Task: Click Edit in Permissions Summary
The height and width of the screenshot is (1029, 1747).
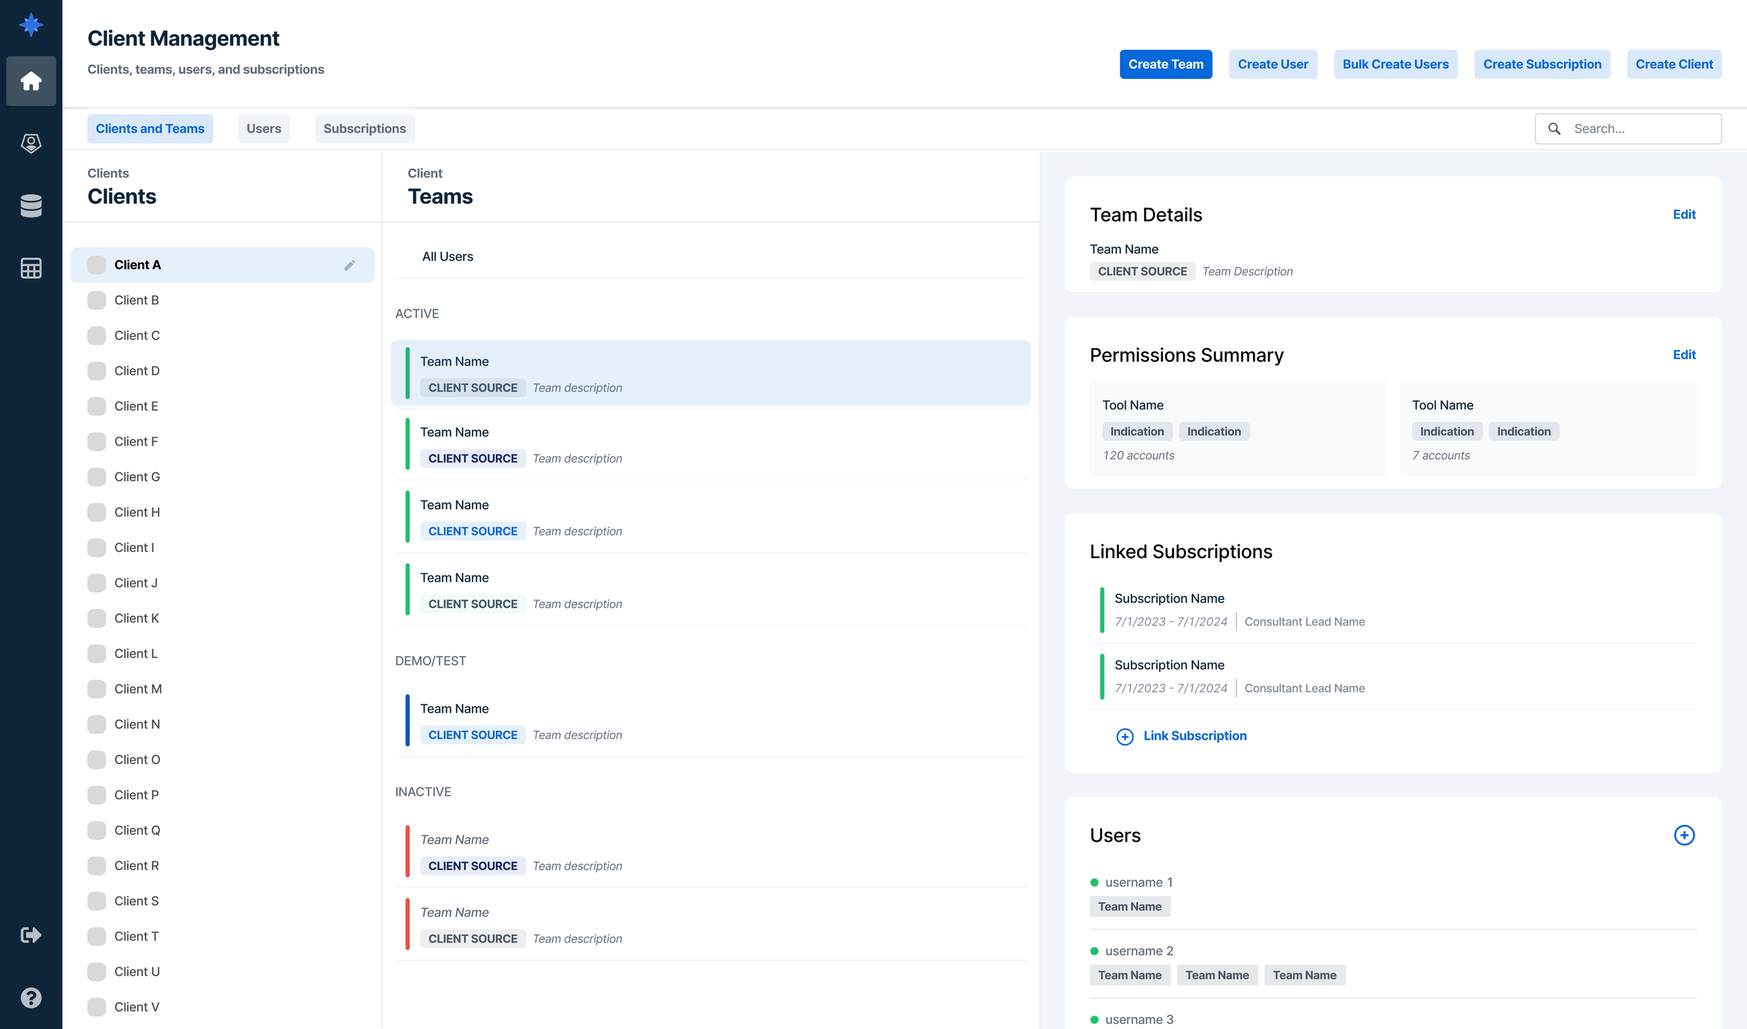Action: point(1683,355)
